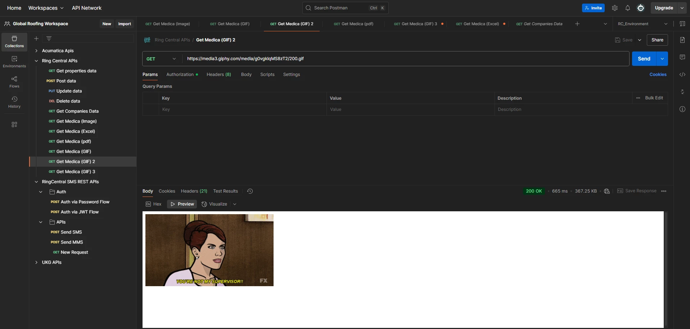This screenshot has height=329, width=690.
Task: Open the response history clock icon
Action: pos(250,191)
